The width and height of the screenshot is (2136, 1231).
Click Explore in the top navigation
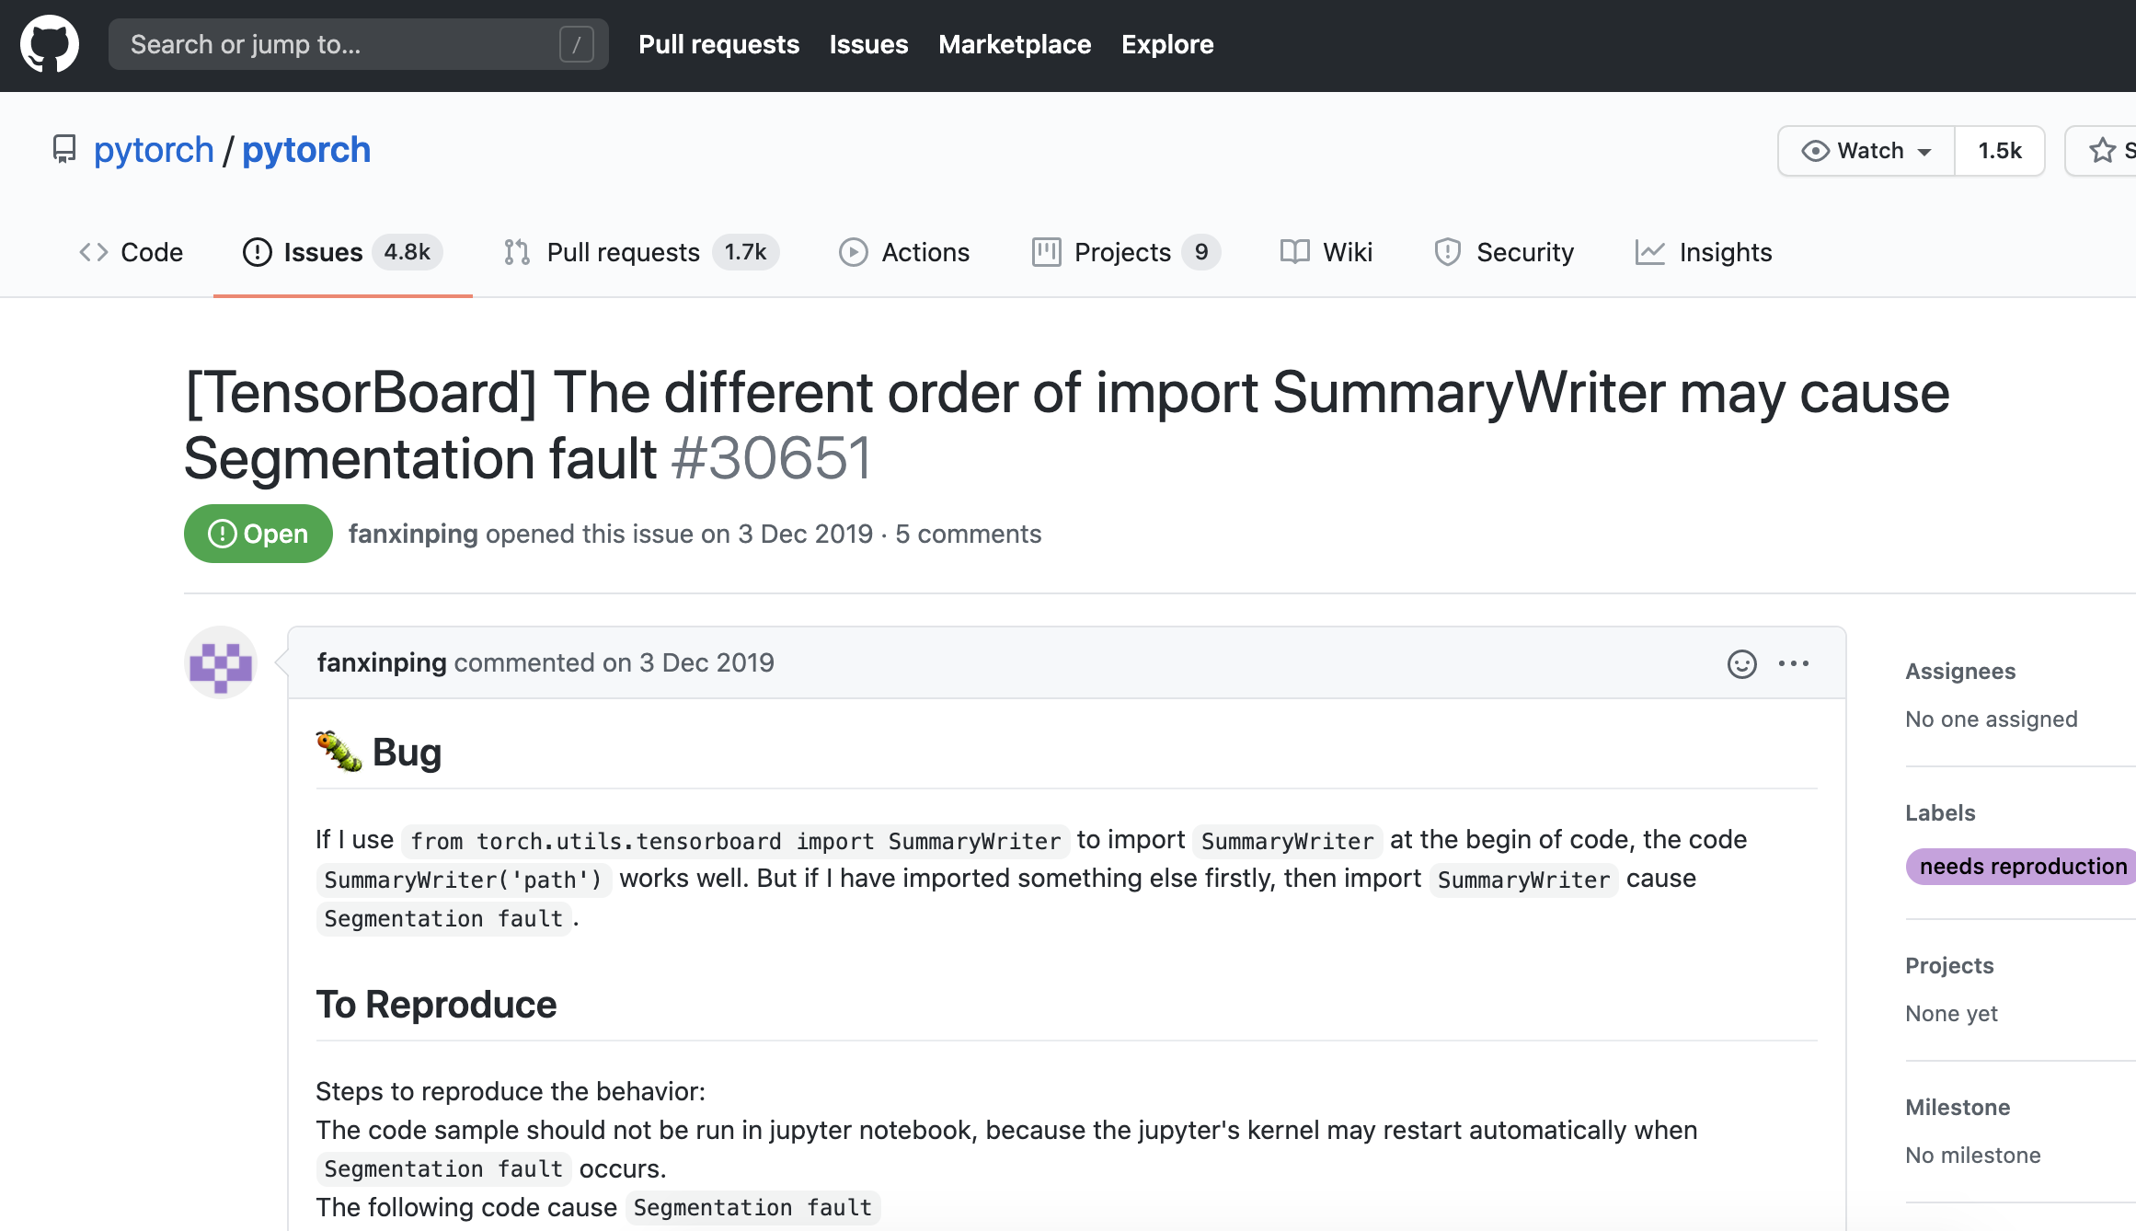pos(1166,44)
